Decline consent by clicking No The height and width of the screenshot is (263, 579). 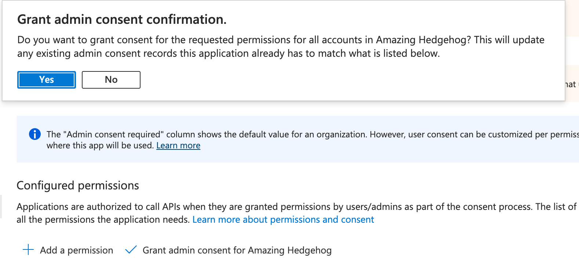tap(111, 80)
